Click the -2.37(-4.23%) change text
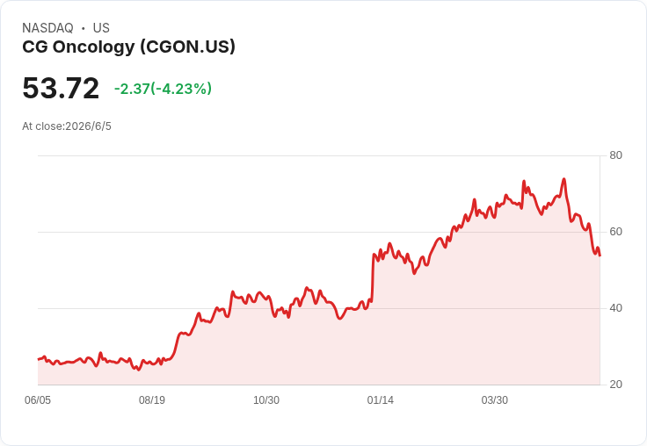 tap(163, 89)
